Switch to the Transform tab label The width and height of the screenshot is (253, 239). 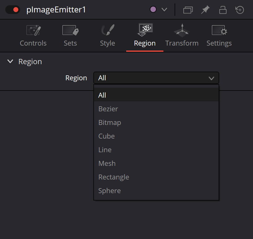[182, 43]
